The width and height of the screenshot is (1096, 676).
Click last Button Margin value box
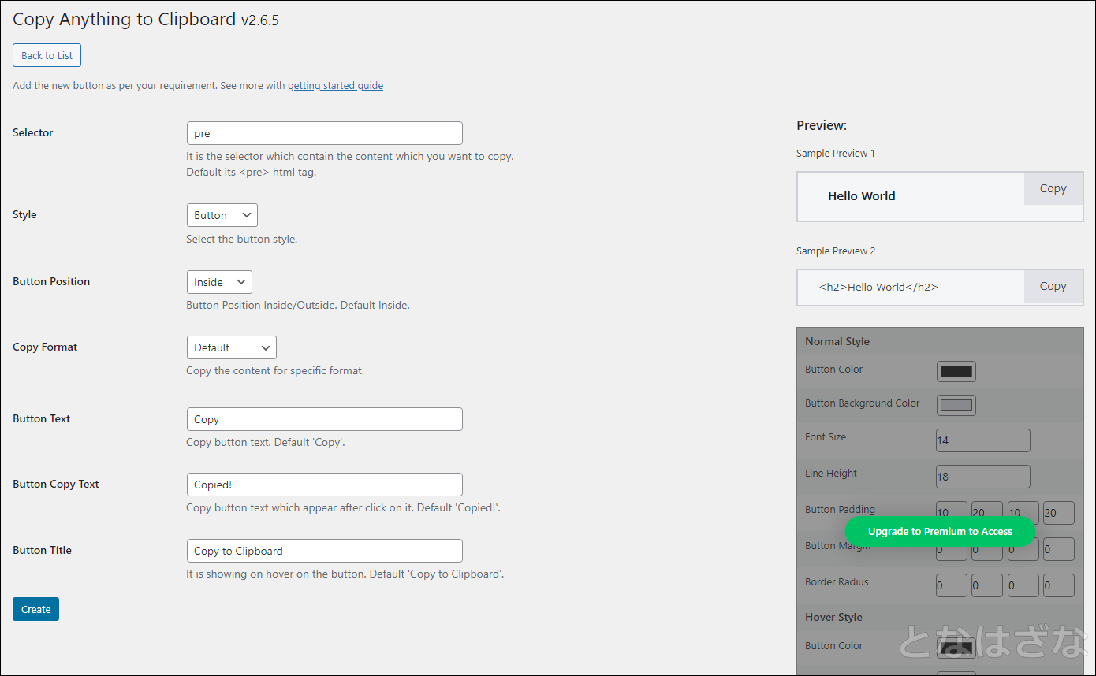[1058, 549]
